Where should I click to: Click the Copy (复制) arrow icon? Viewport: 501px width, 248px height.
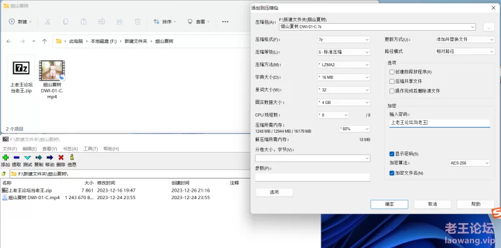tap(39, 158)
